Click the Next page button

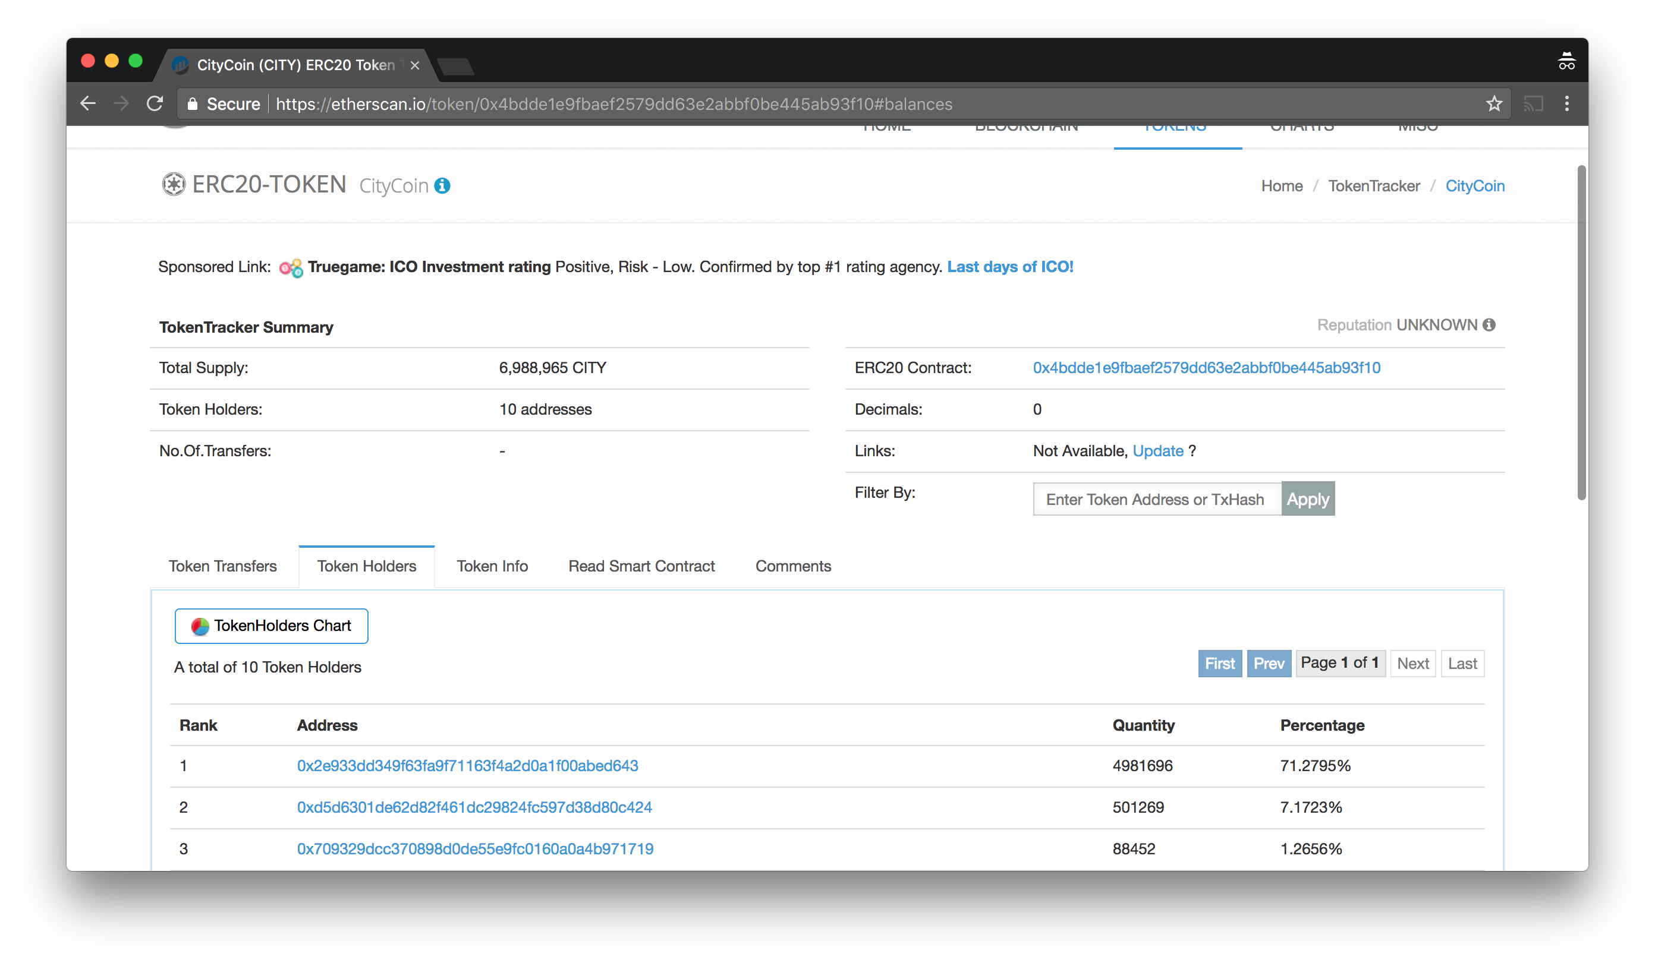1412,664
